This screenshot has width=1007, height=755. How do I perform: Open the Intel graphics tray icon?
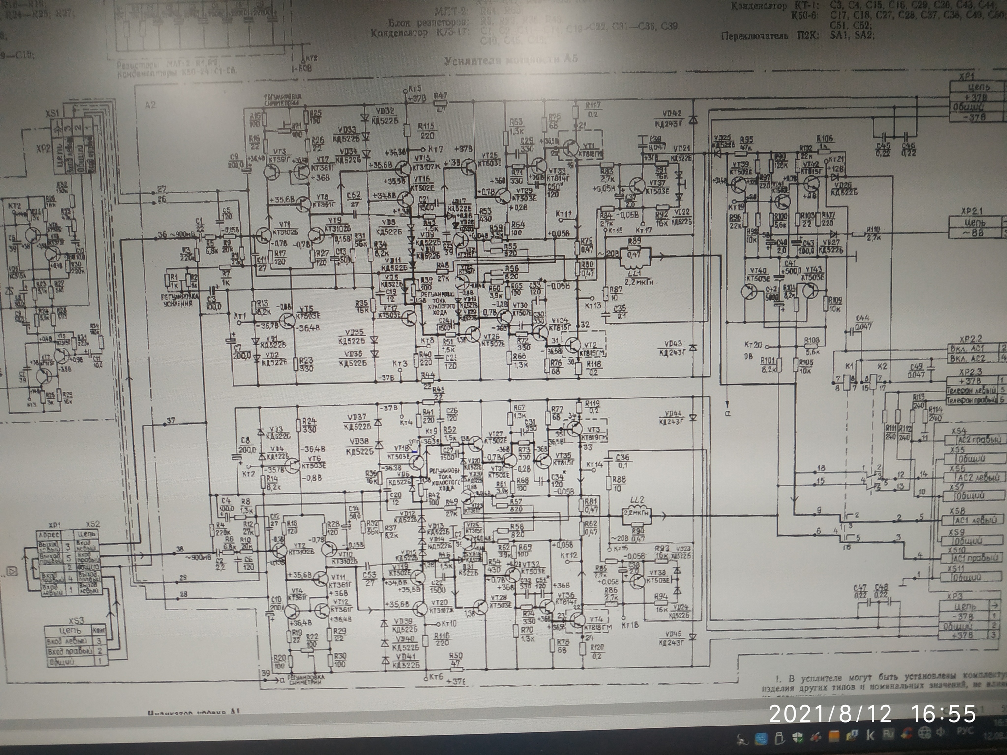click(x=761, y=739)
